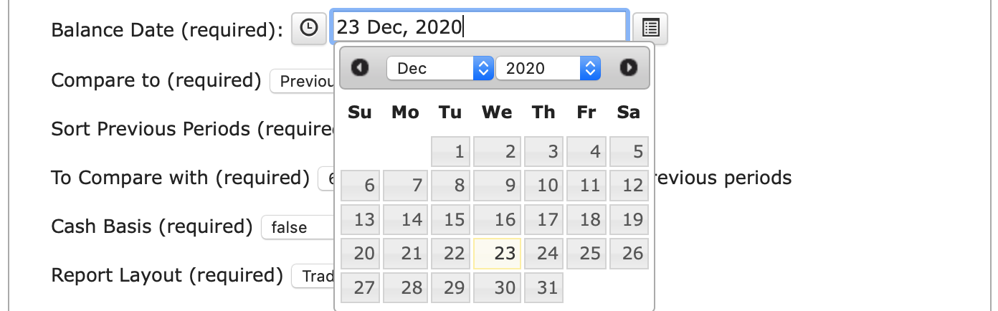
Task: Open the month dropdown showing Dec
Action: point(440,68)
